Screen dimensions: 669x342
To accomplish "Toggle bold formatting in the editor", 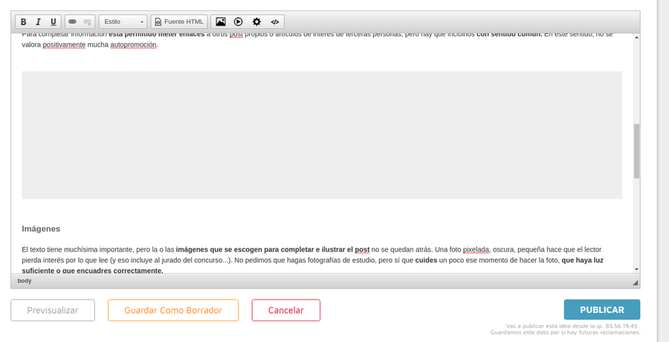I will click(24, 22).
